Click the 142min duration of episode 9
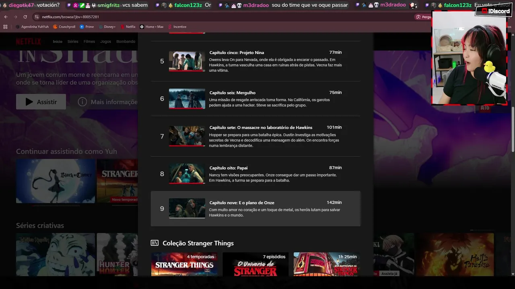The image size is (515, 289). (x=334, y=202)
